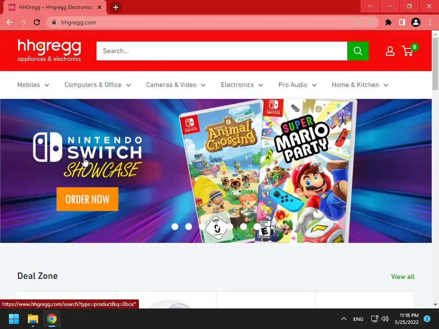Image resolution: width=439 pixels, height=329 pixels.
Task: Click the green search magnifier button
Action: point(358,51)
